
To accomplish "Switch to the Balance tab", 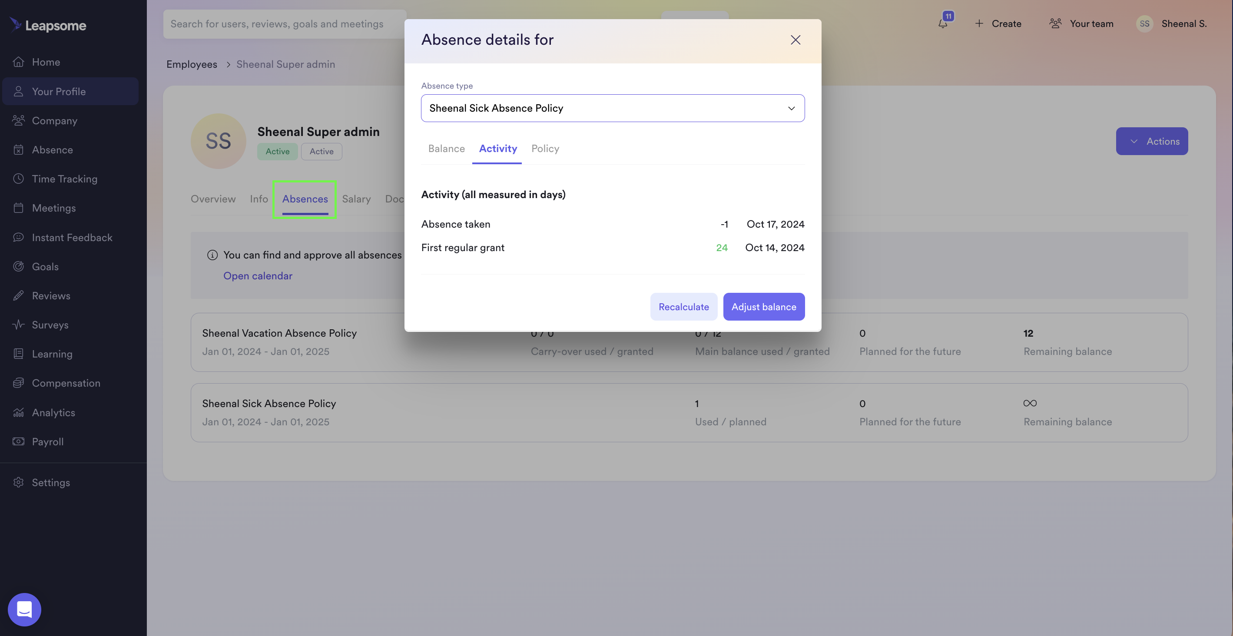I will [446, 149].
